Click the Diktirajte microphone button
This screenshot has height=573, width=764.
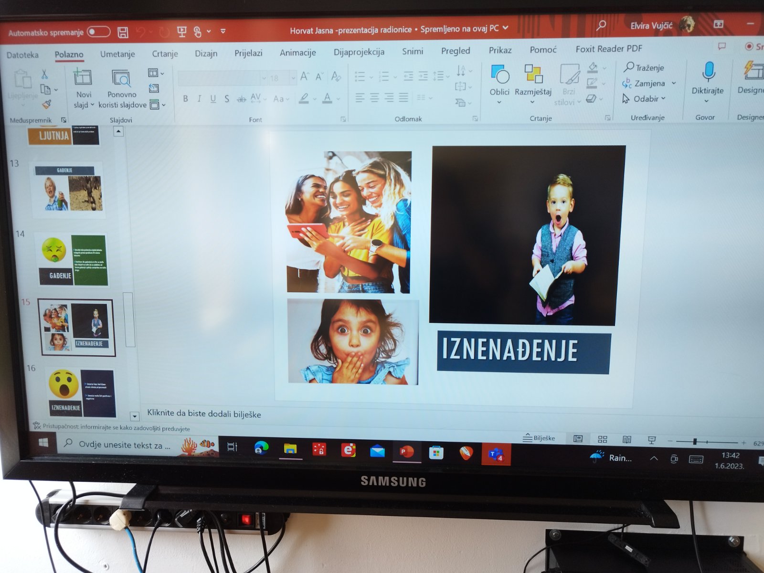pos(707,81)
